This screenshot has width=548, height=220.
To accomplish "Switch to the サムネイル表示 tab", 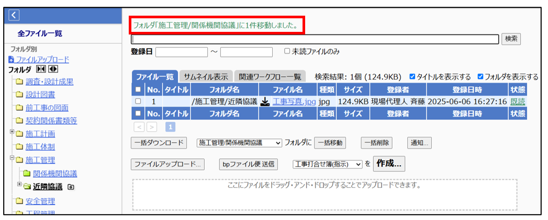I will 205,76.
